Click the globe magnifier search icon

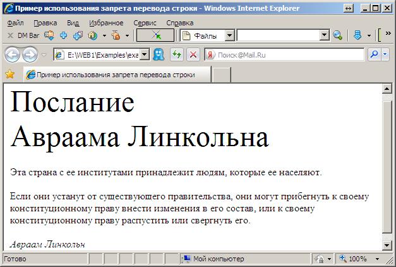[x=338, y=35]
